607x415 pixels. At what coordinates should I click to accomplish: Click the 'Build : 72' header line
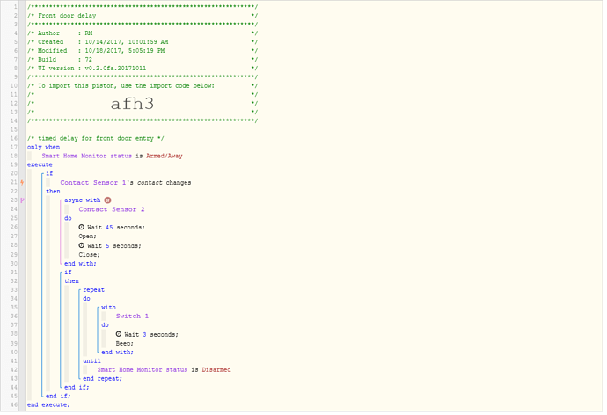click(142, 60)
